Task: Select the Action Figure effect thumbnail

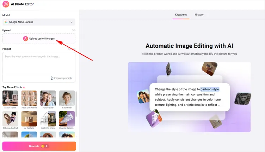Action: coord(10,98)
